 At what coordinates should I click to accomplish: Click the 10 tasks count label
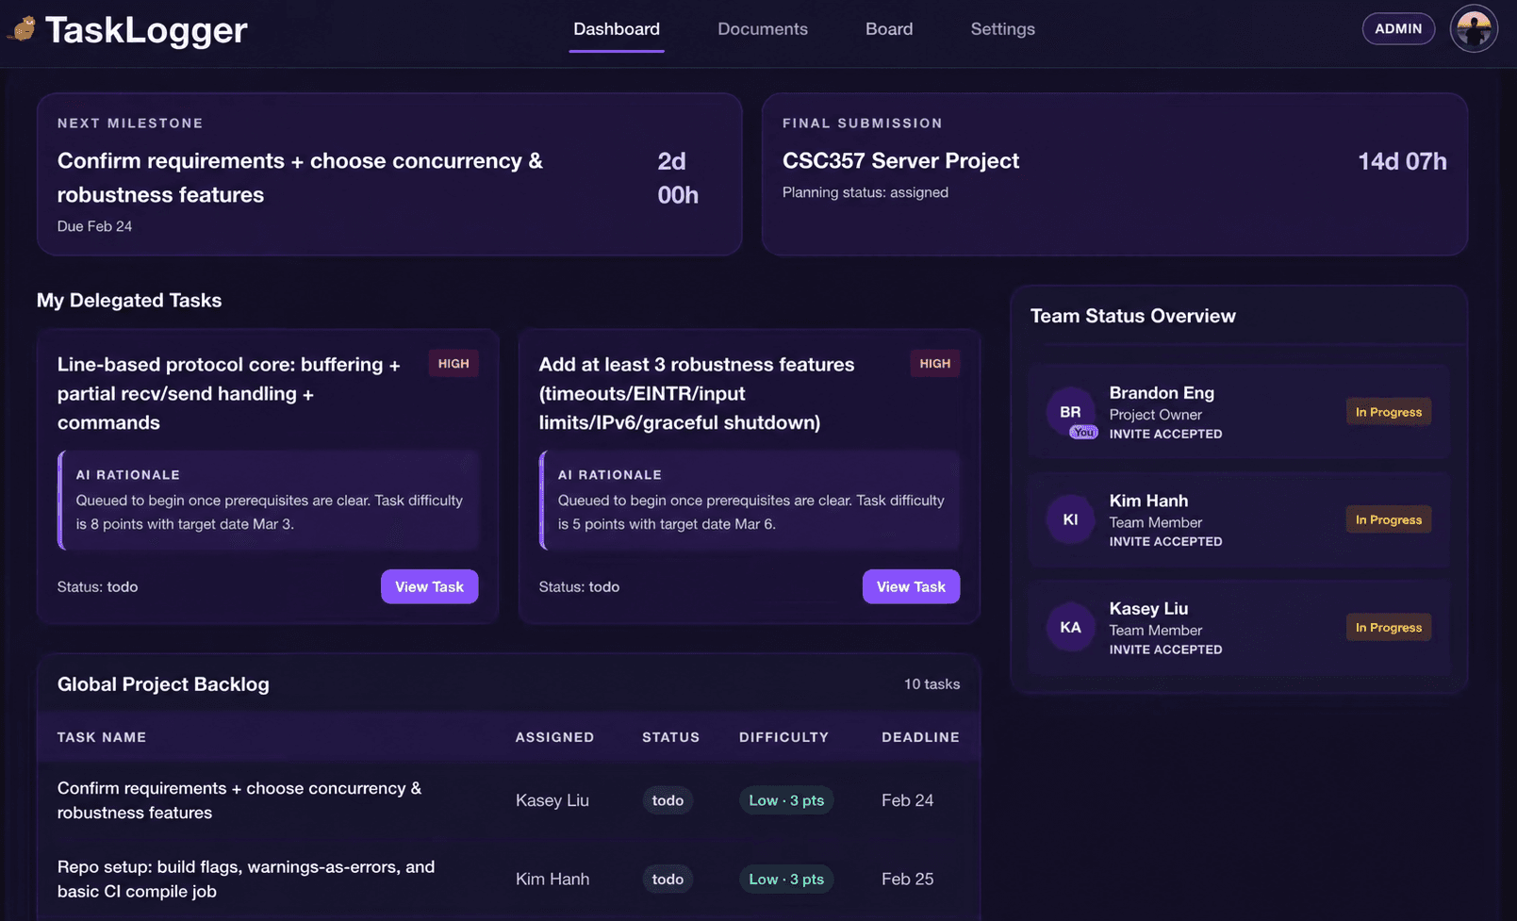[x=932, y=684]
